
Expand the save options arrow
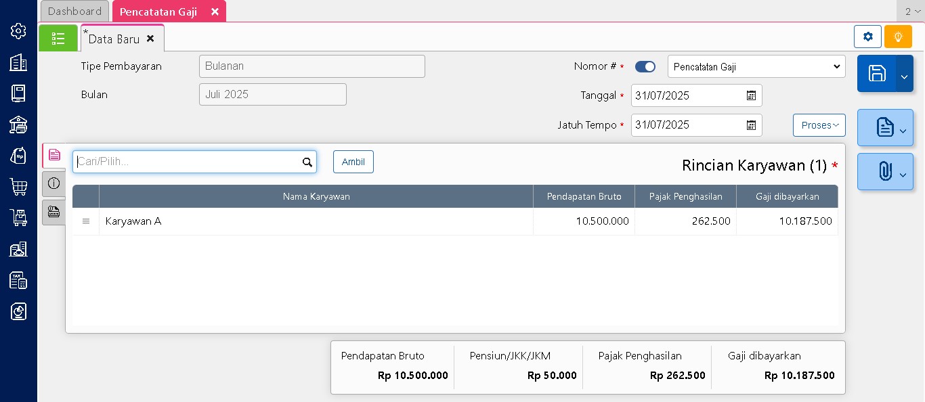pyautogui.click(x=904, y=77)
